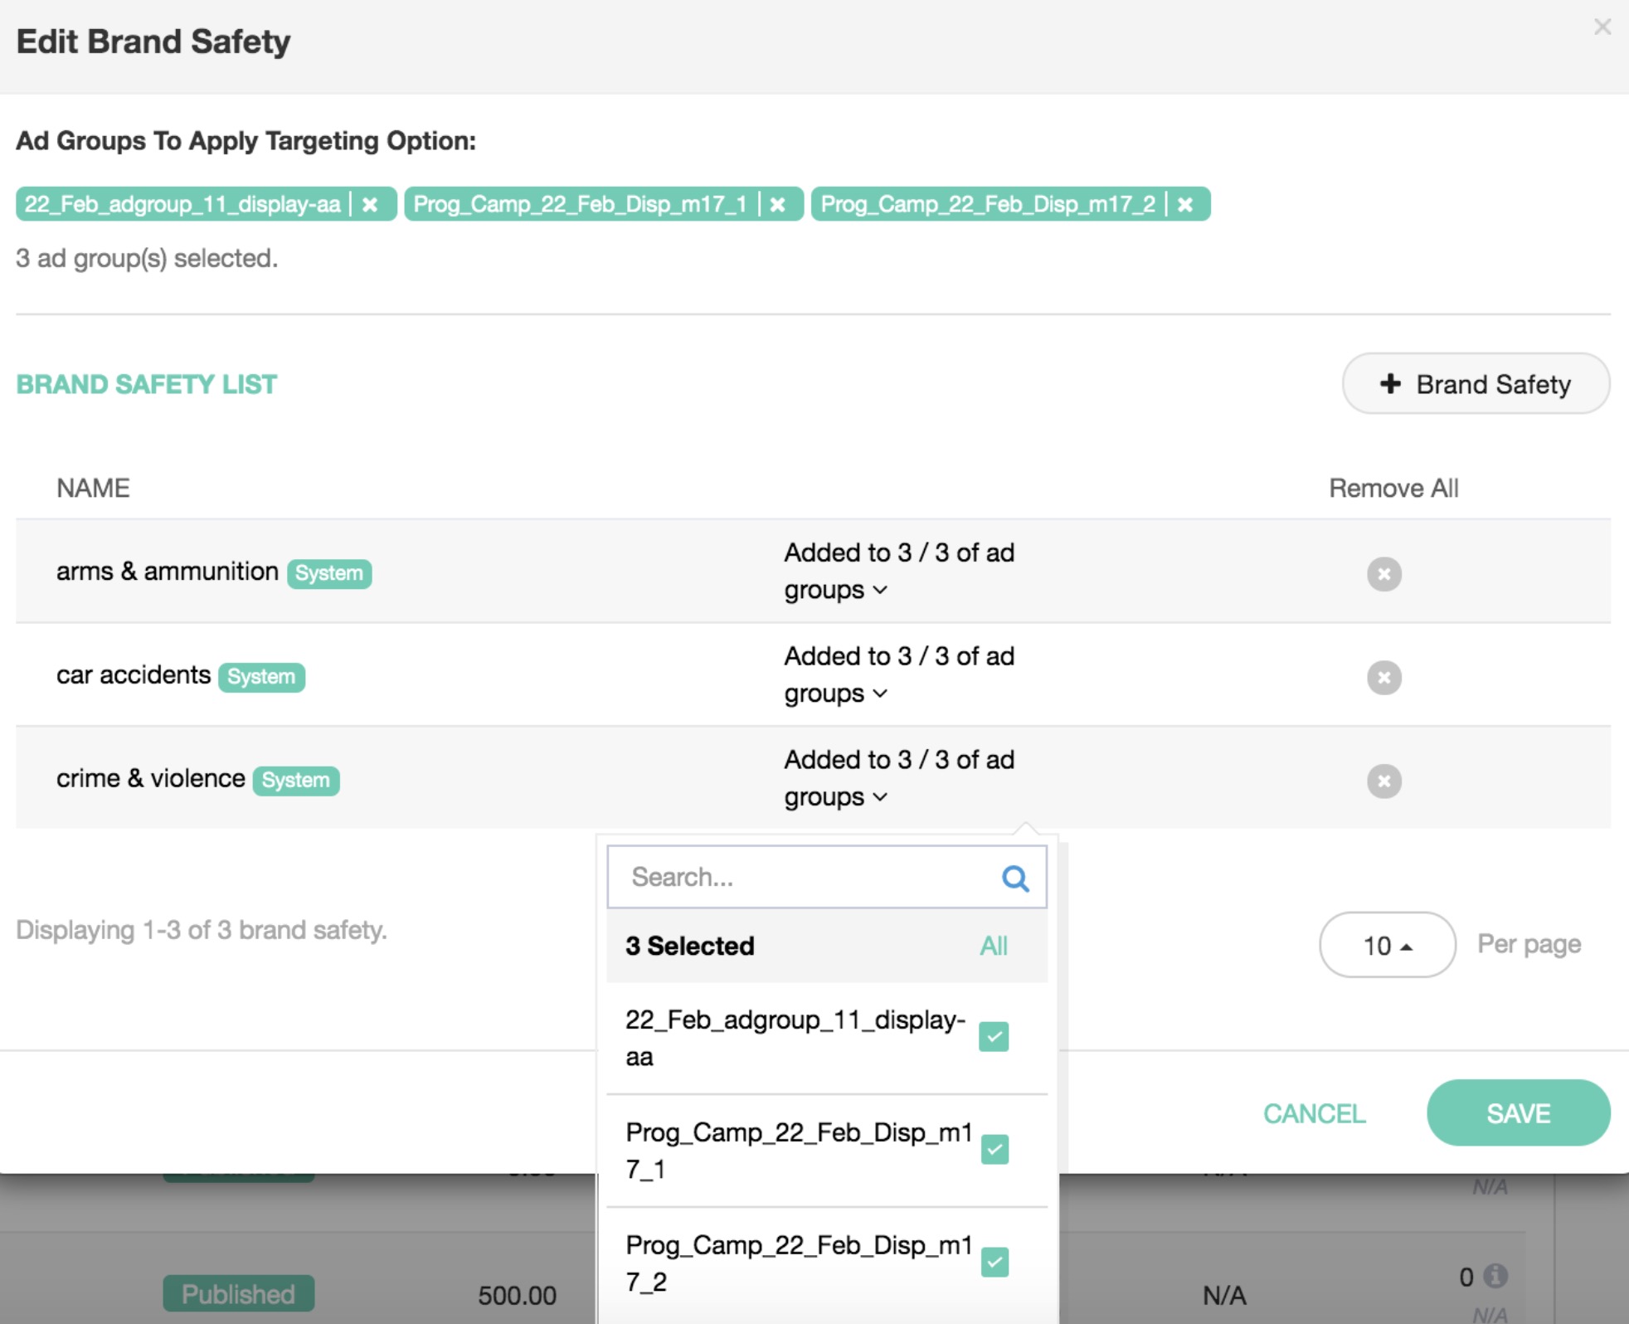Expand ad groups dropdown for arms & ammunition

(x=880, y=591)
